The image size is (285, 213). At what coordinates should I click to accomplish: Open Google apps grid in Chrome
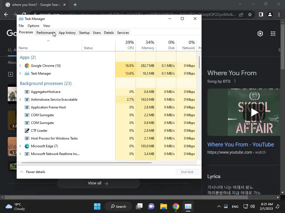tap(273, 34)
